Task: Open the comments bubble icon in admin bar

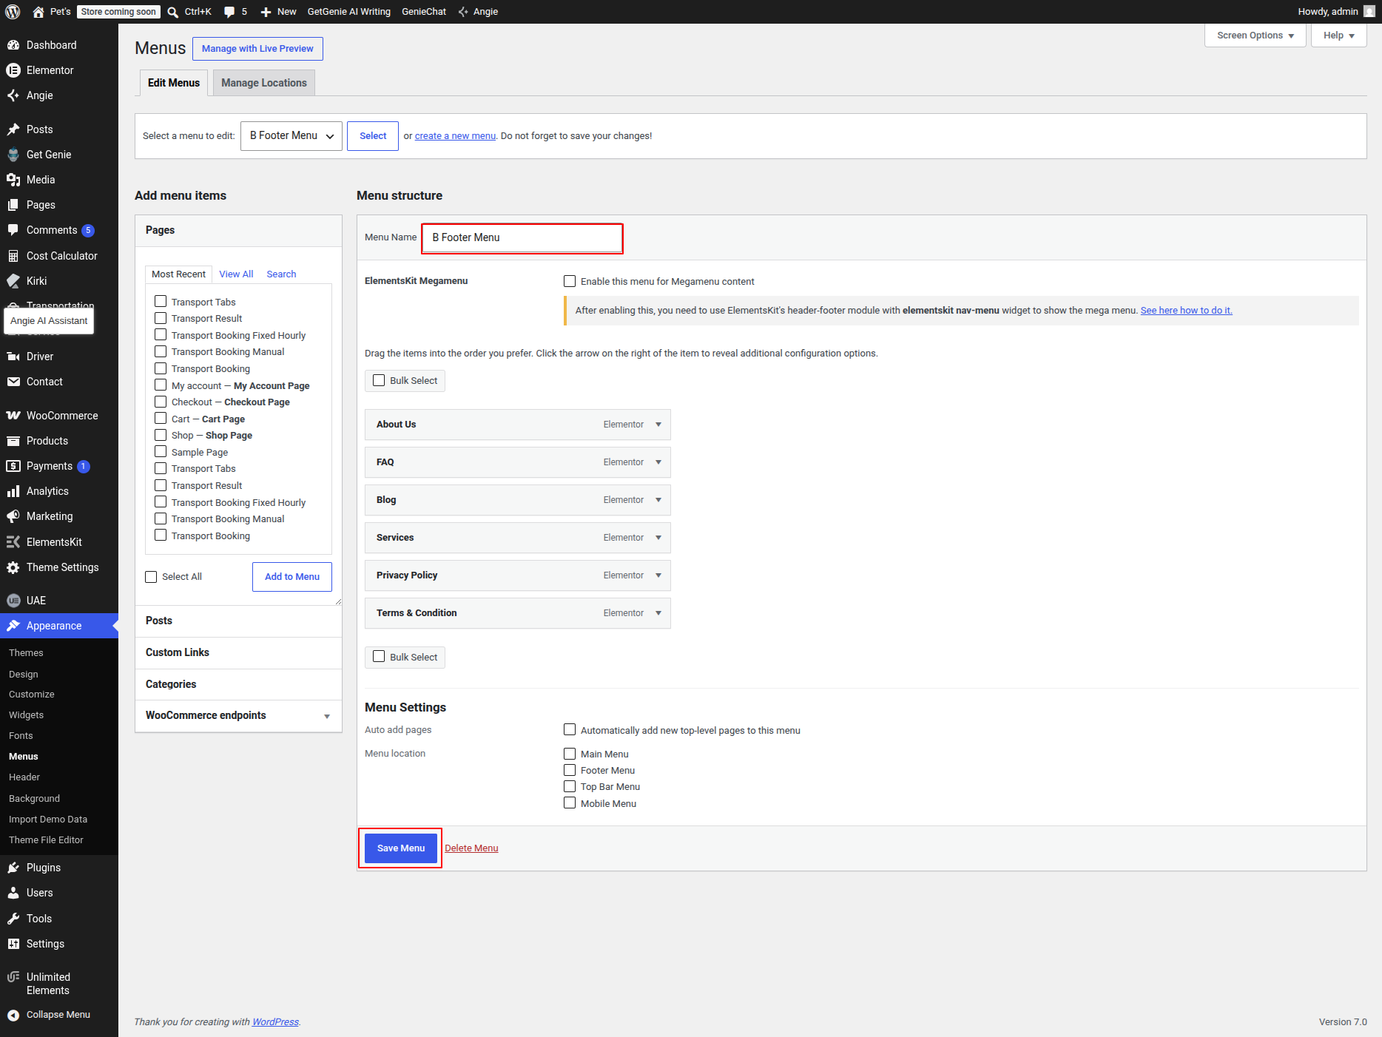Action: 229,12
